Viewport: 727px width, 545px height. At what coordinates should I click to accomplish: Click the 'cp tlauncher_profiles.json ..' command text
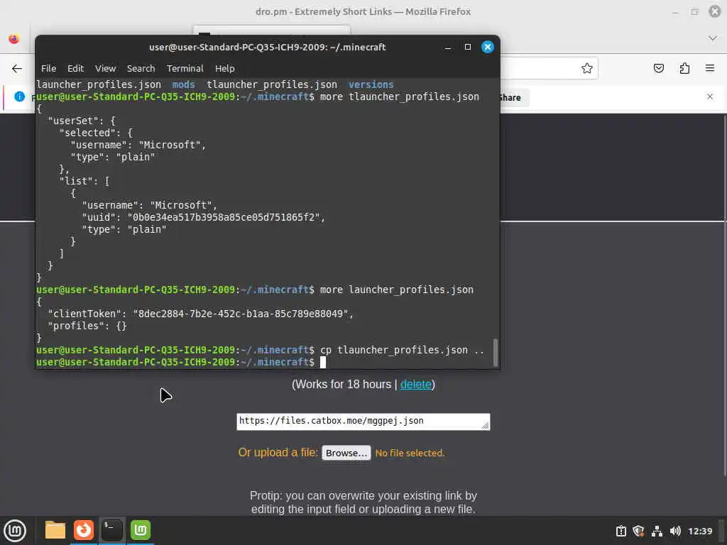(402, 350)
